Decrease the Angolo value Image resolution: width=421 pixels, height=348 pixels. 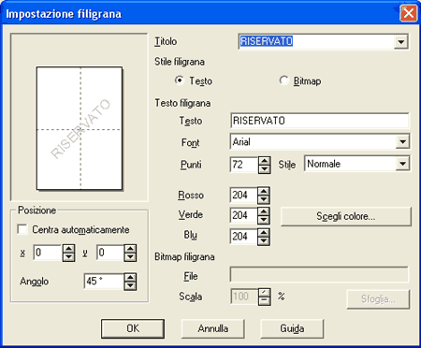pyautogui.click(x=130, y=285)
